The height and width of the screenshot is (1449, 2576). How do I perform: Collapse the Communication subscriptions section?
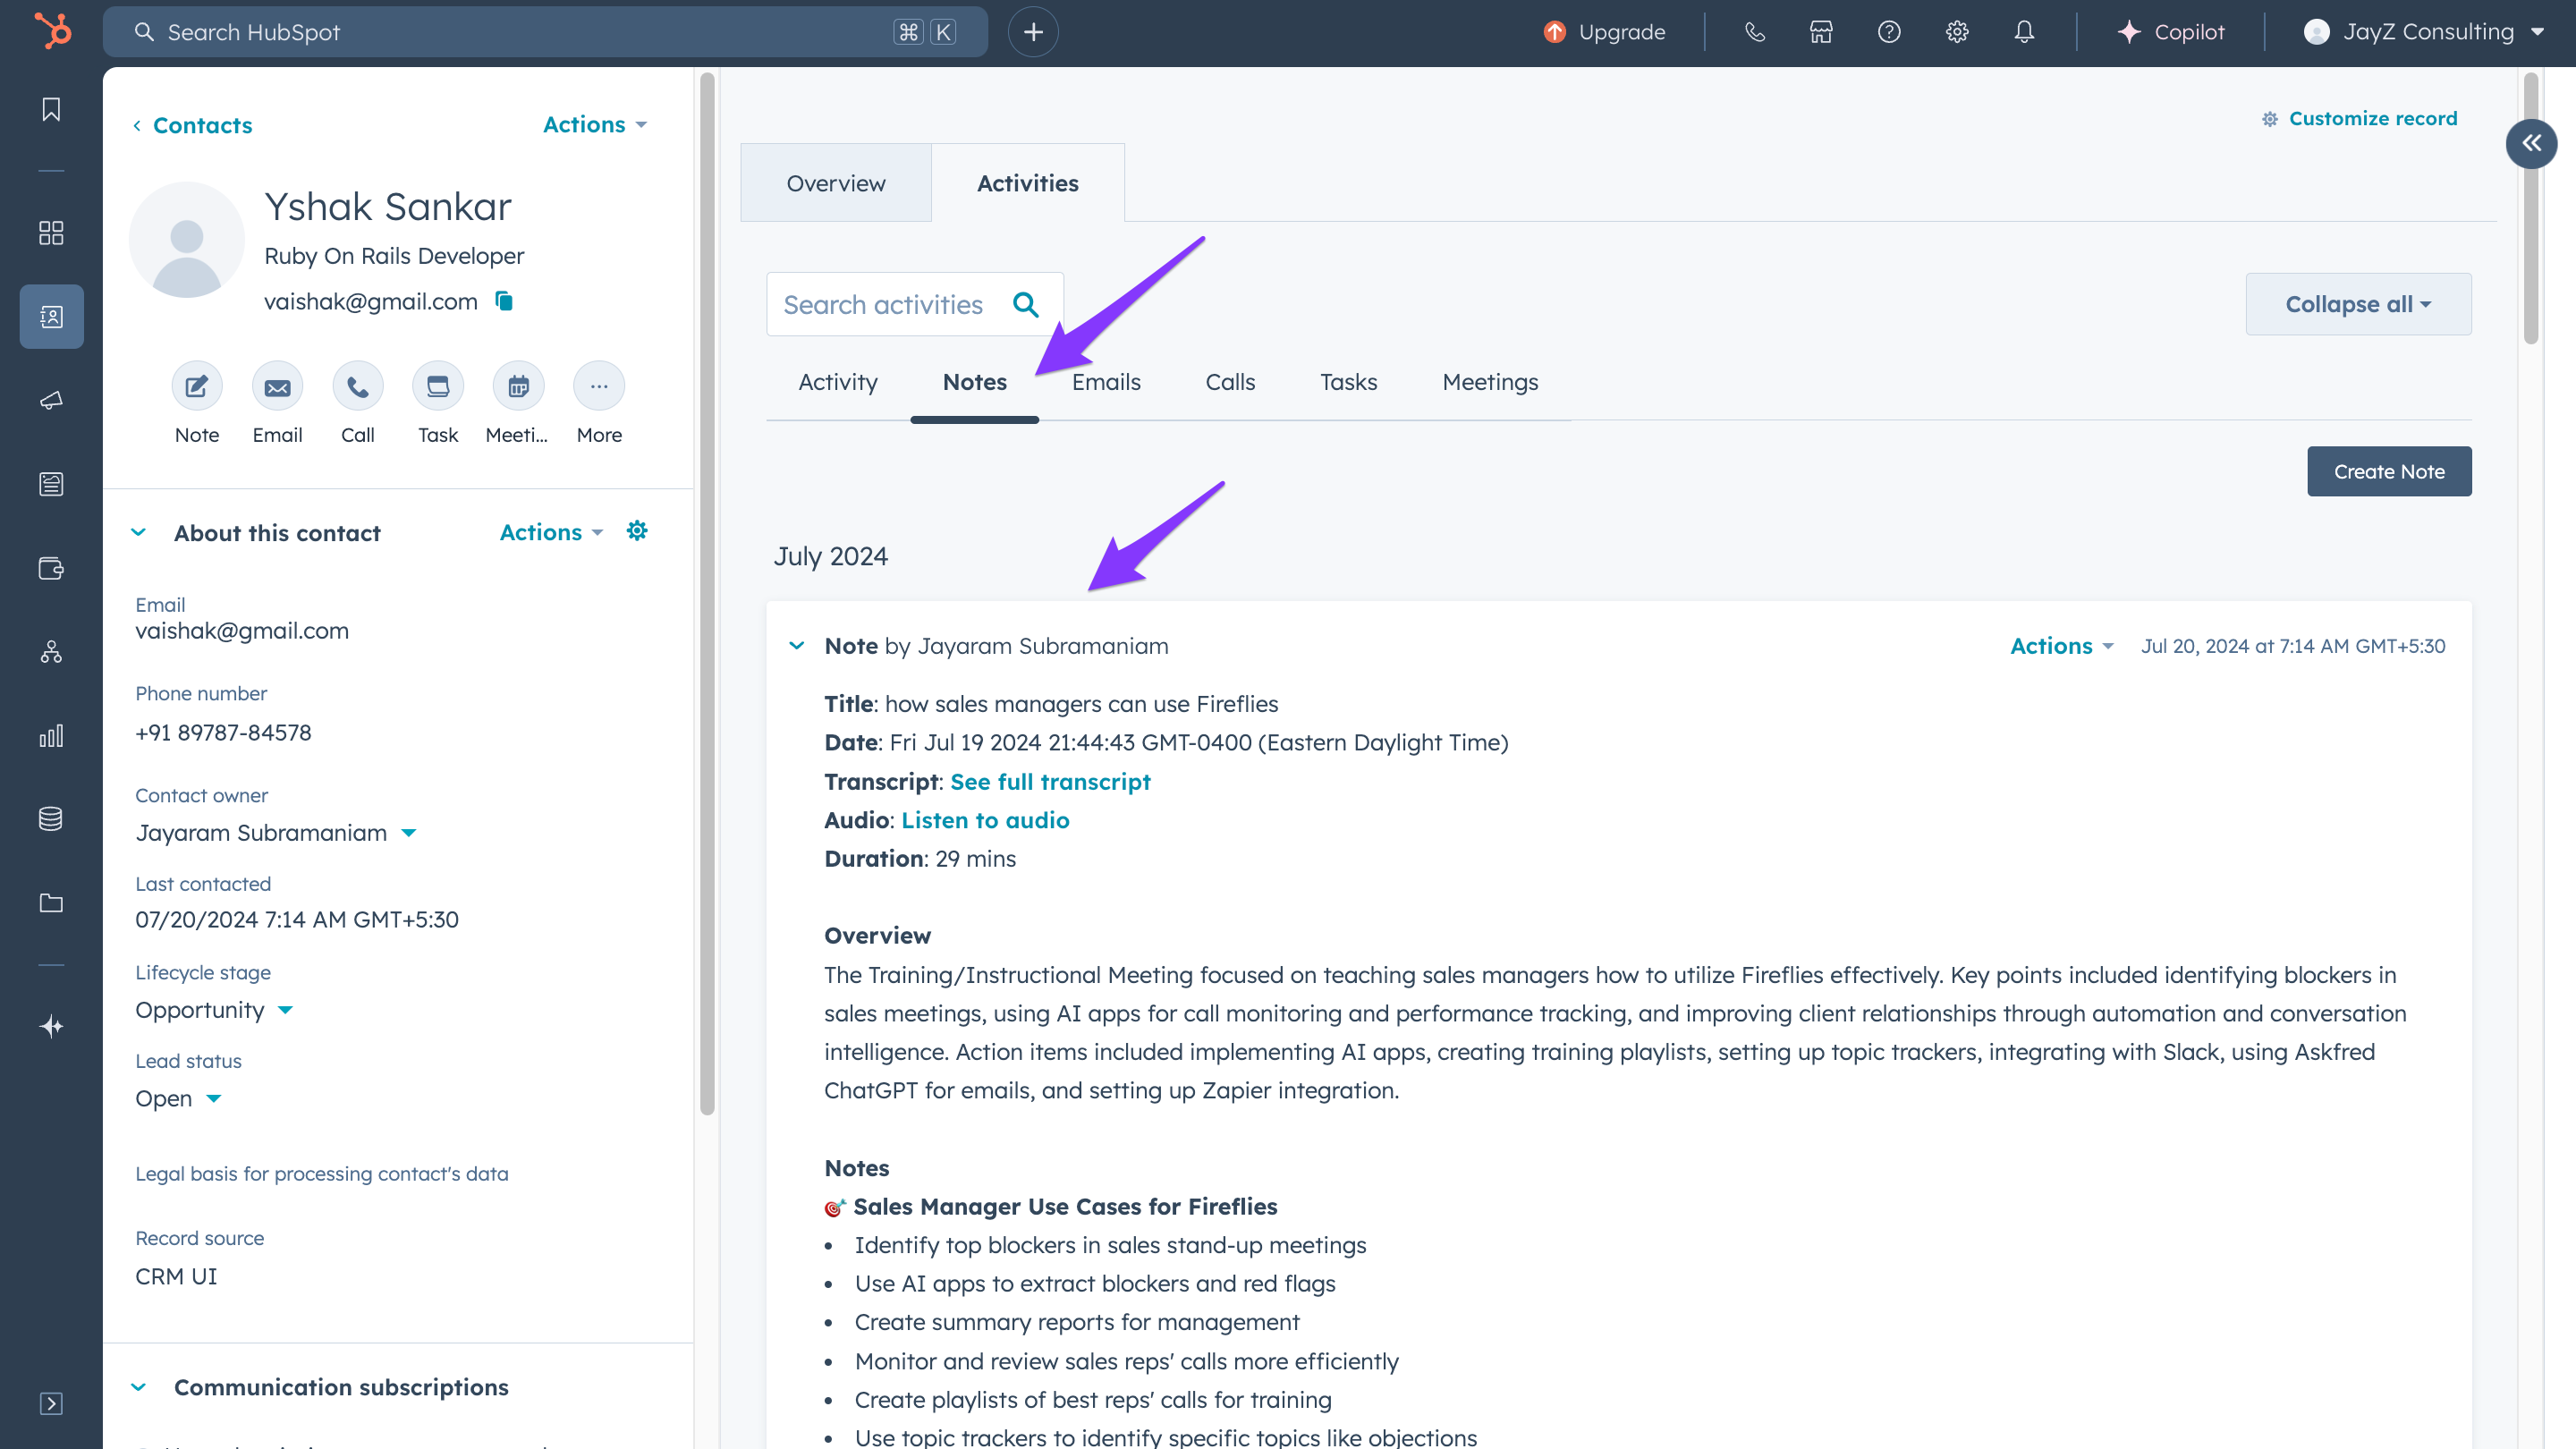138,1387
